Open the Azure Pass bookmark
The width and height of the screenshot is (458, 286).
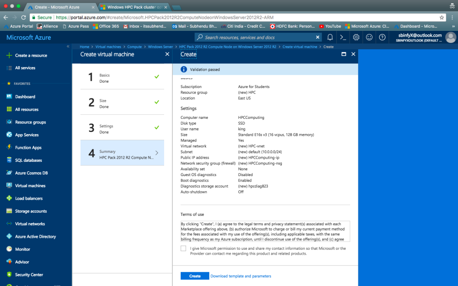(x=76, y=26)
